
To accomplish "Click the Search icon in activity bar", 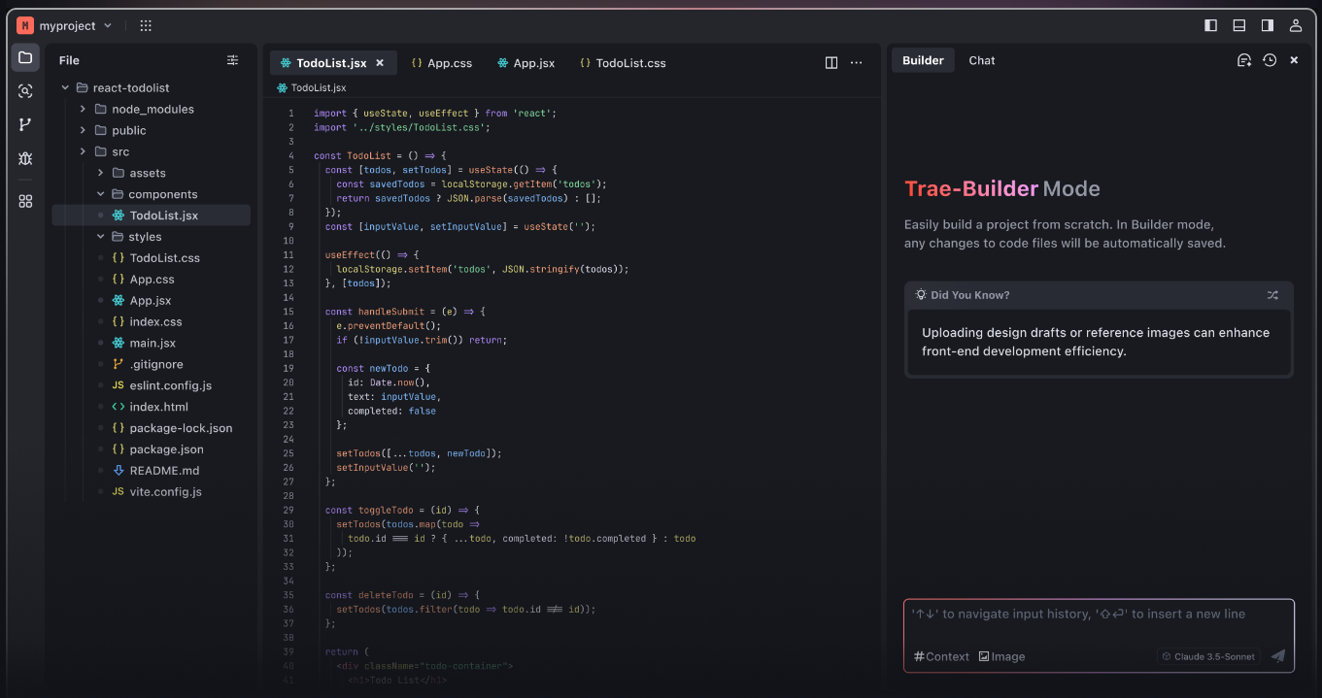I will click(25, 91).
